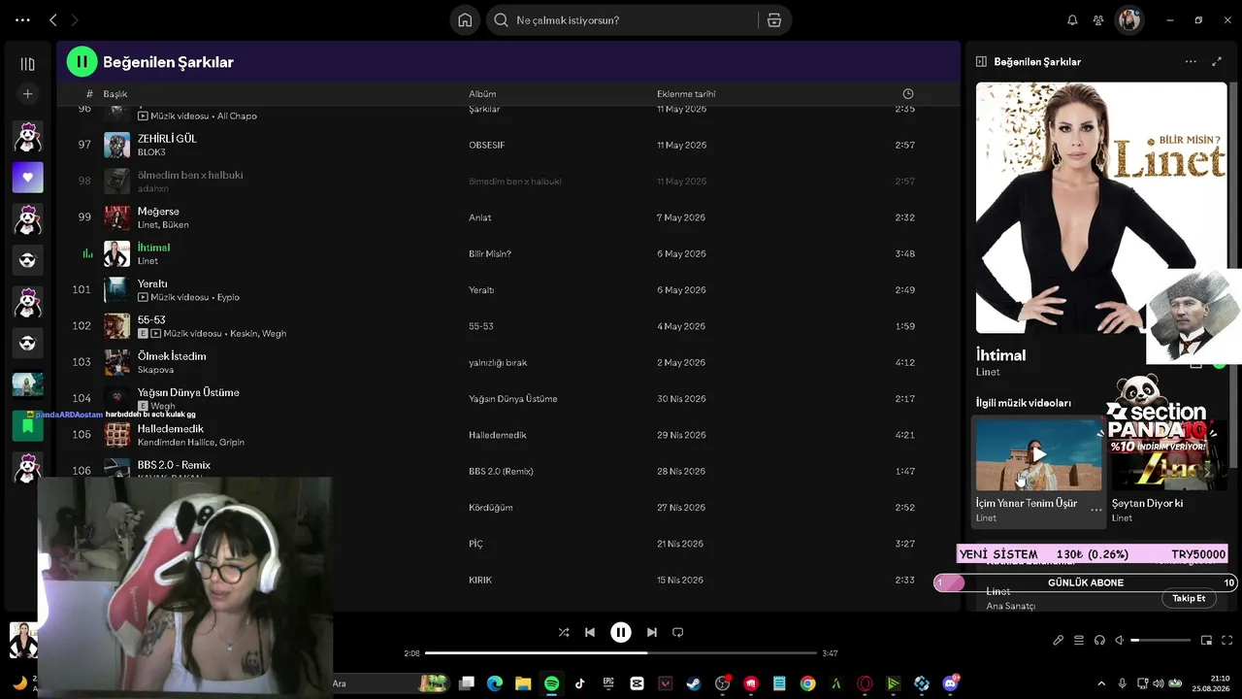Open 'Şeytan Diyor ki' video title

(x=1147, y=503)
